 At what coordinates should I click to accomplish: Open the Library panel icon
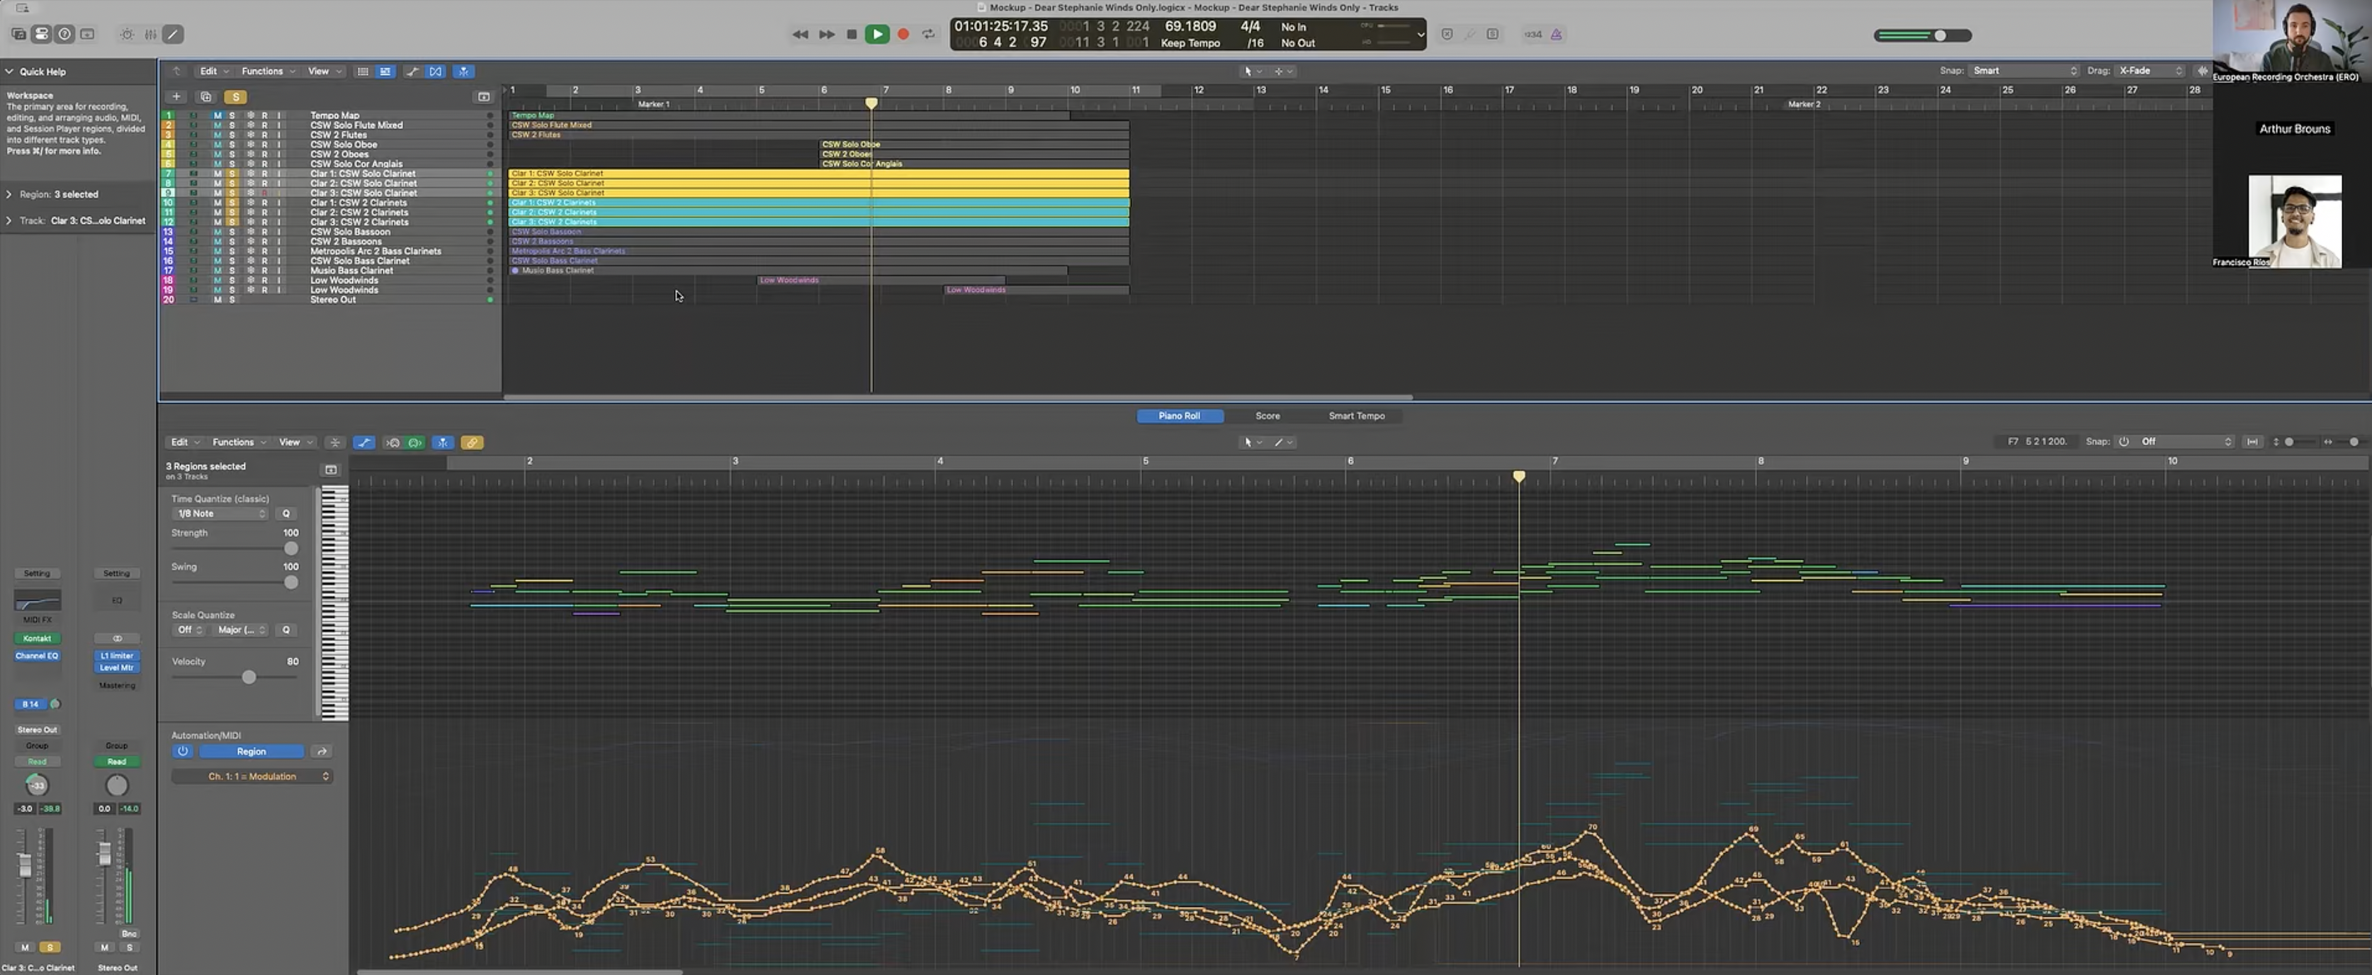(18, 34)
